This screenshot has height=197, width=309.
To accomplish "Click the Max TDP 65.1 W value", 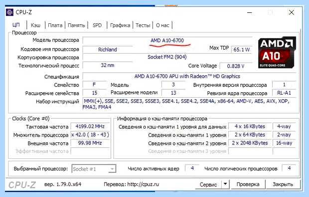I will coord(241,50).
